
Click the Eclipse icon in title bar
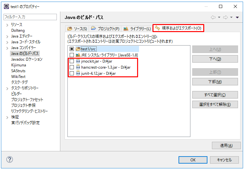(6, 6)
